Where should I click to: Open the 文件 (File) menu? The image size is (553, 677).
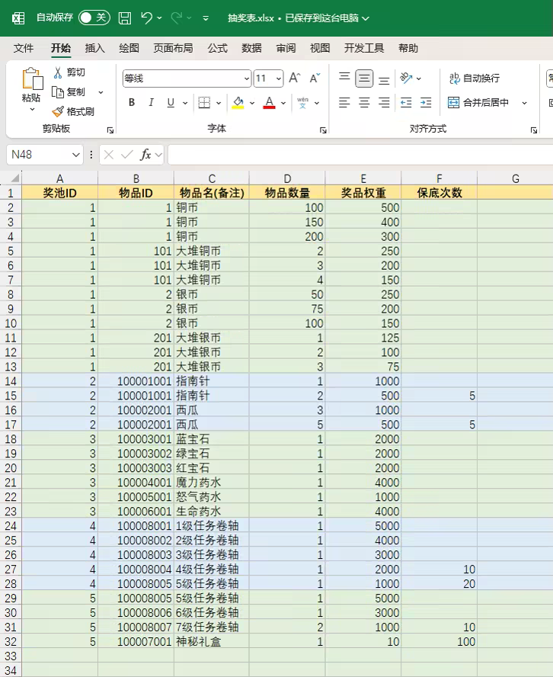tap(24, 48)
